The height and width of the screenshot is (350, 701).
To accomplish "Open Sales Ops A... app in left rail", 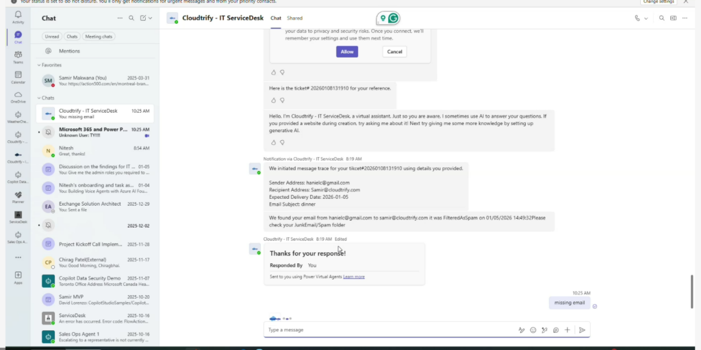I will click(18, 237).
